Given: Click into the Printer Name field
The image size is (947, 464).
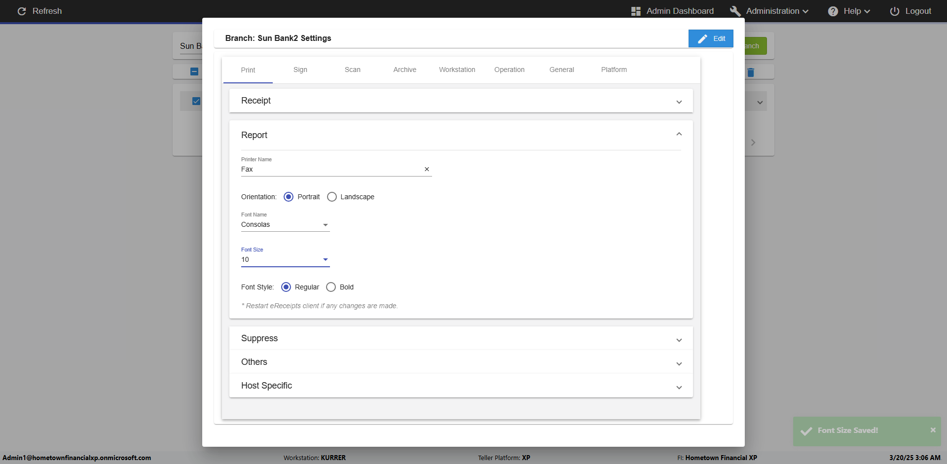Looking at the screenshot, I should tap(330, 169).
